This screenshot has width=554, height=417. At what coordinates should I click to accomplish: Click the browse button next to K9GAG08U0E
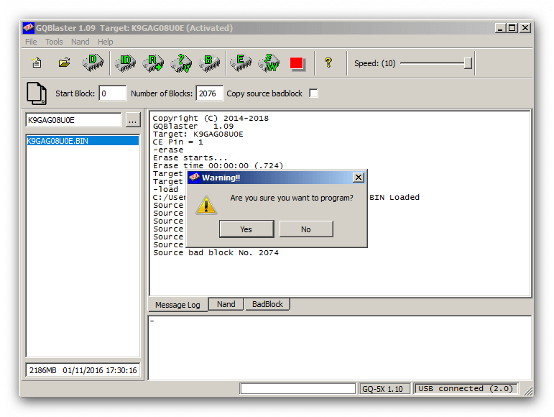(132, 120)
